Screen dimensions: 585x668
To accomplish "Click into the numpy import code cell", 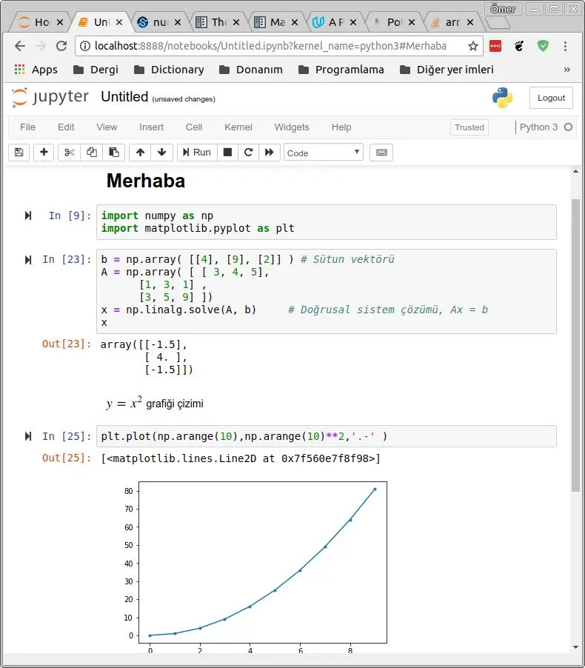I will pos(327,222).
